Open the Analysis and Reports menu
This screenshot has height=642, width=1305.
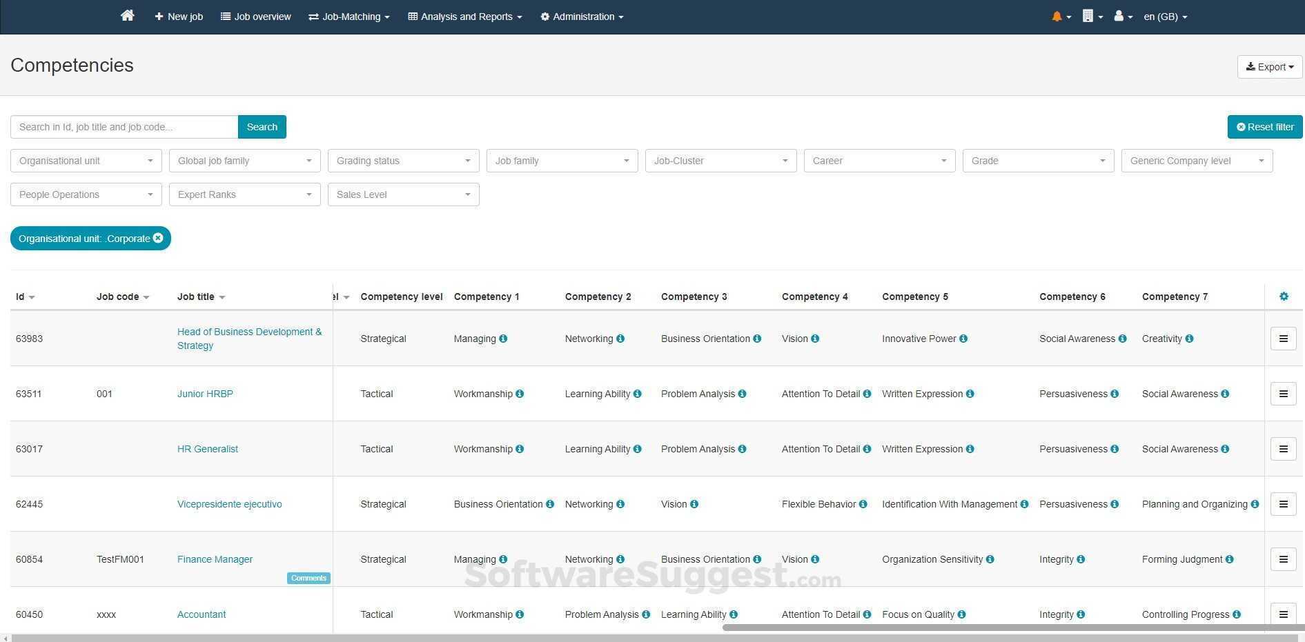[464, 16]
